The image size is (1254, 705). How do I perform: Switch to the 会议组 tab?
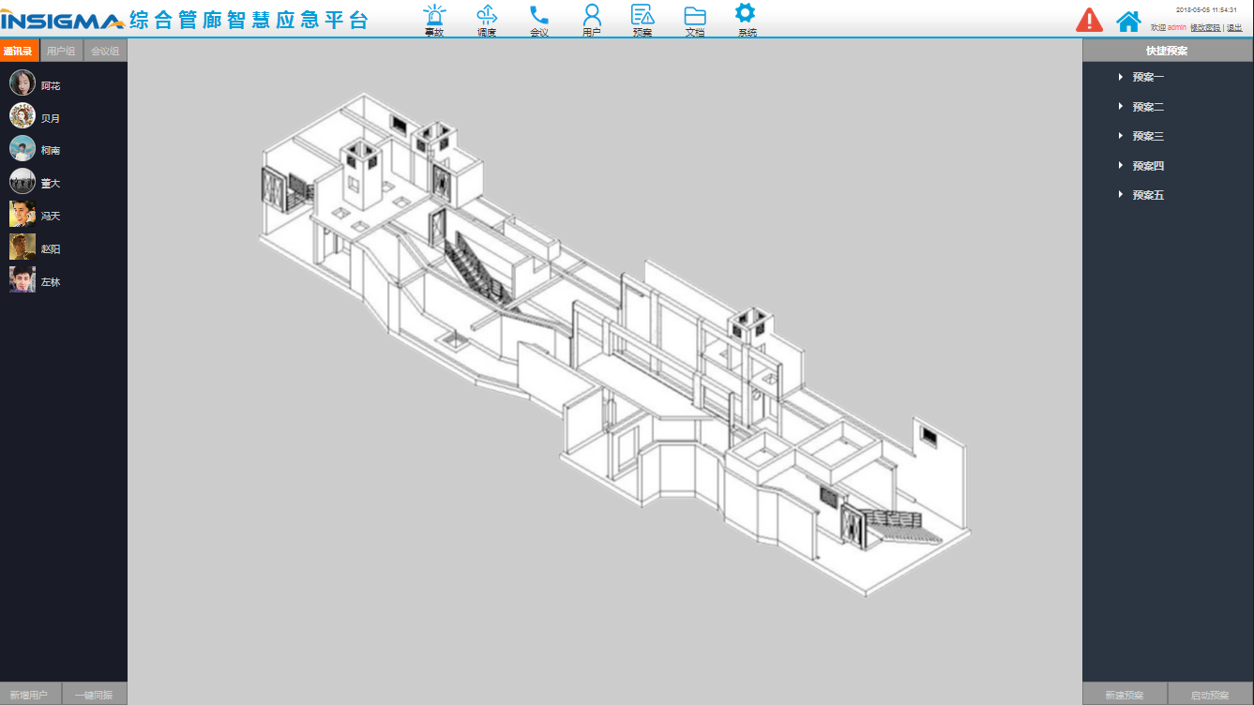tap(104, 51)
